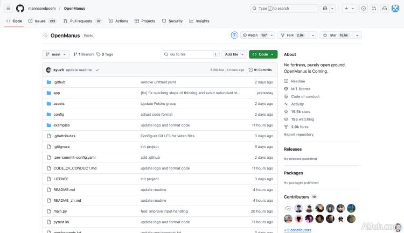Click the MIT license link
Image resolution: width=404 pixels, height=233 pixels.
301,89
